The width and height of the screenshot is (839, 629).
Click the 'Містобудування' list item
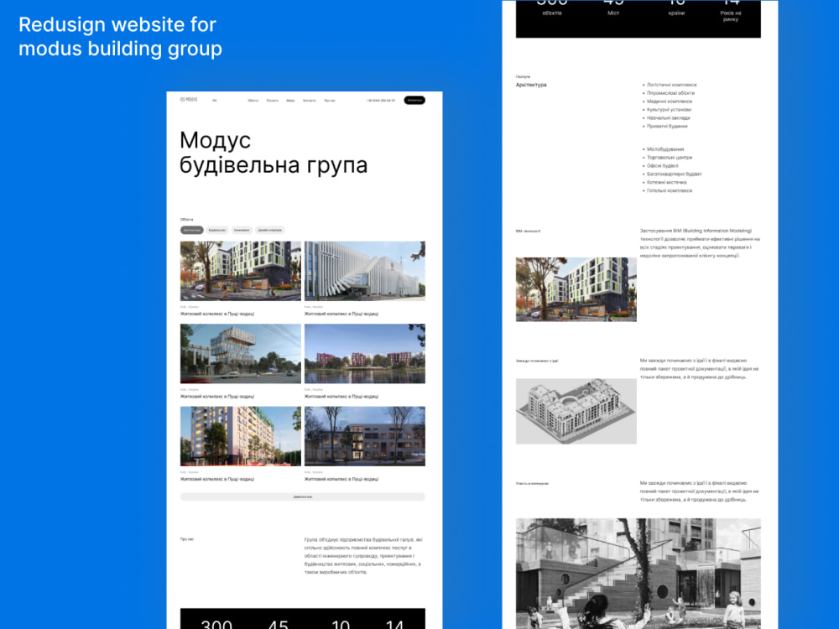(664, 149)
